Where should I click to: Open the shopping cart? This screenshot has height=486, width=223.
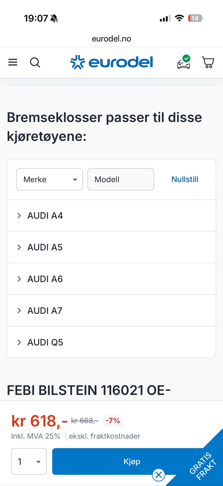208,62
